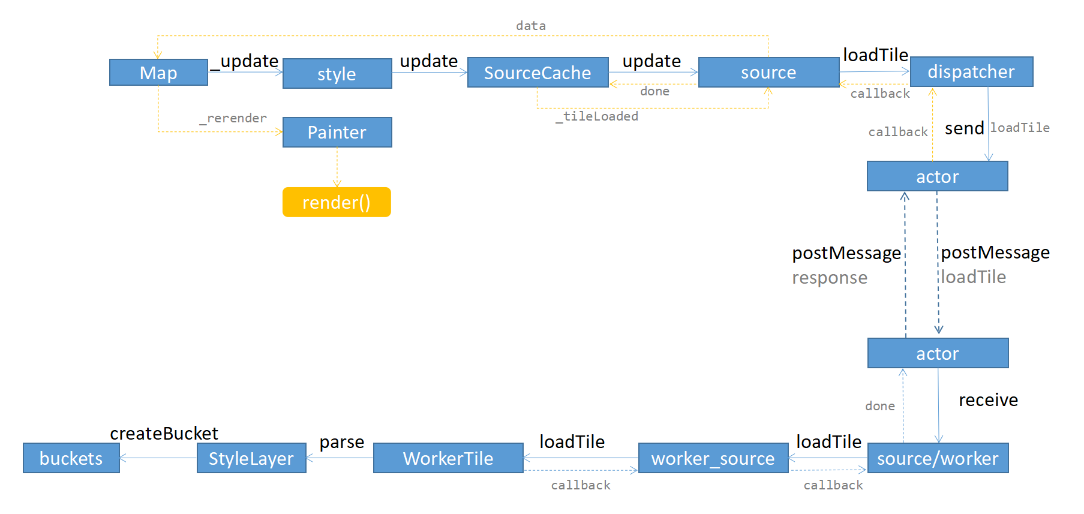Image resolution: width=1084 pixels, height=514 pixels.
Task: Click the buttons box labeled buckets
Action: coord(71,458)
